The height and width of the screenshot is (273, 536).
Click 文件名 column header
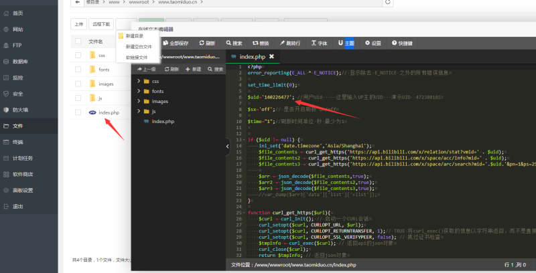[x=95, y=41]
